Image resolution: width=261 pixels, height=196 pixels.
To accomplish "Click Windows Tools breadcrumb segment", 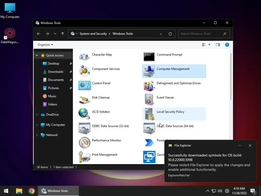I will (123, 34).
